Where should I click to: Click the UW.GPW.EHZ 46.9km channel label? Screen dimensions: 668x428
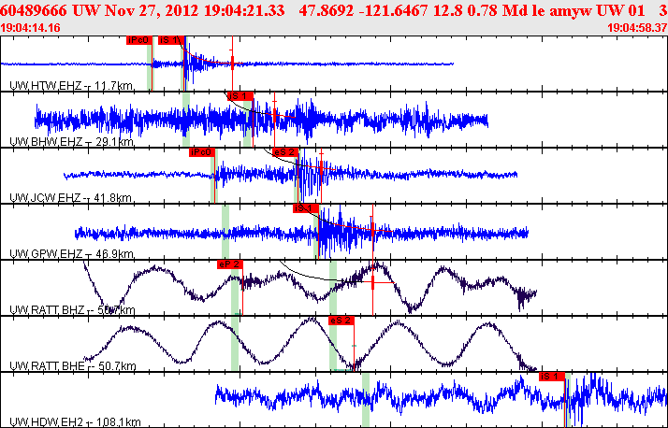(71, 254)
